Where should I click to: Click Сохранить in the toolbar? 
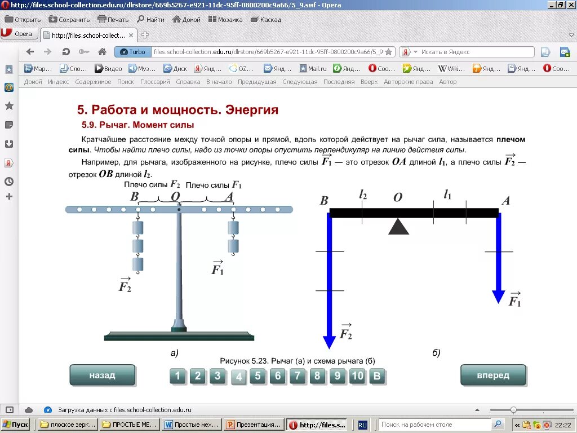(69, 20)
